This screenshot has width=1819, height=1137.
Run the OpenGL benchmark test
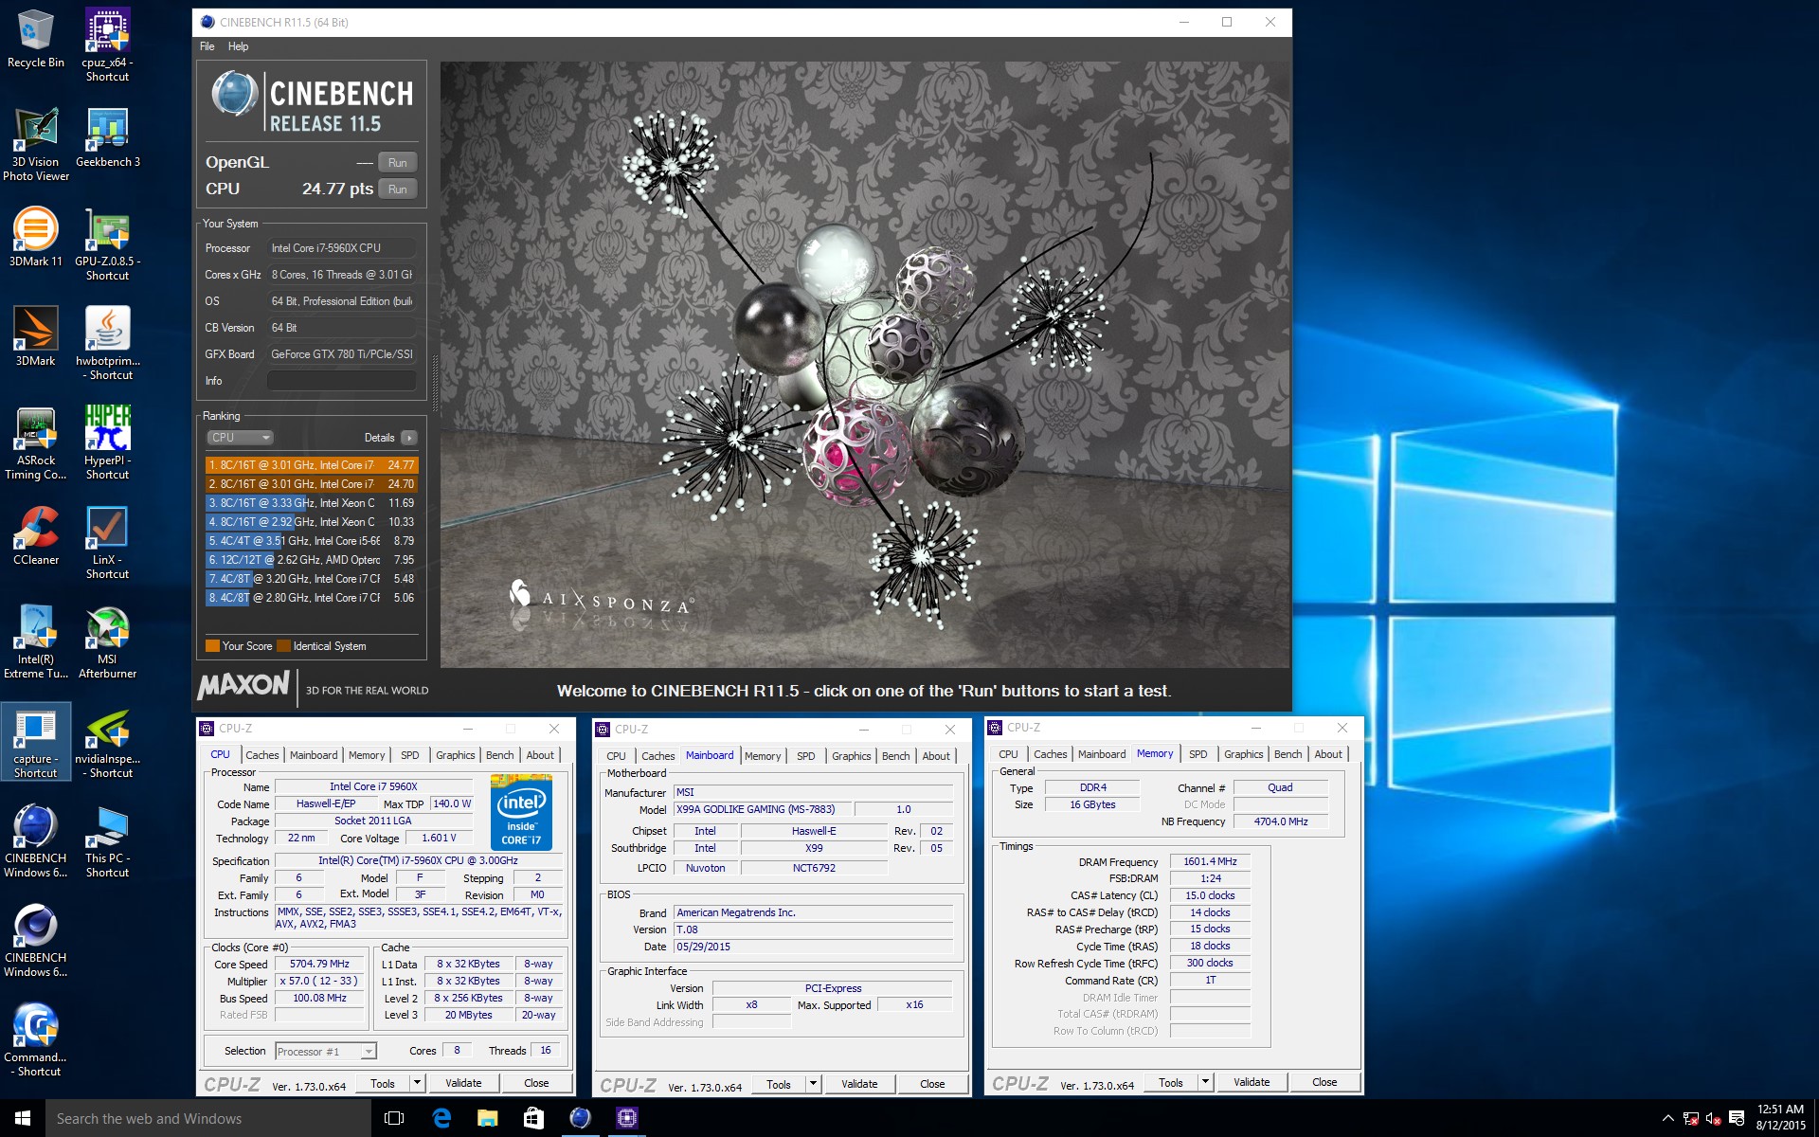coord(398,163)
